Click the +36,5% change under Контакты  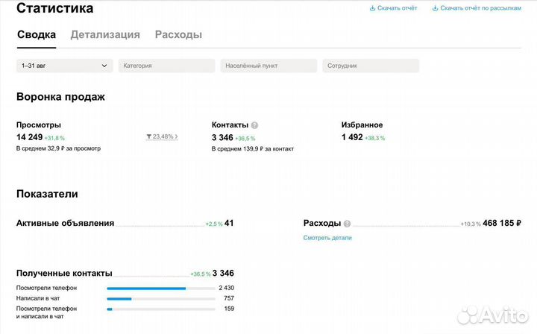pos(245,139)
